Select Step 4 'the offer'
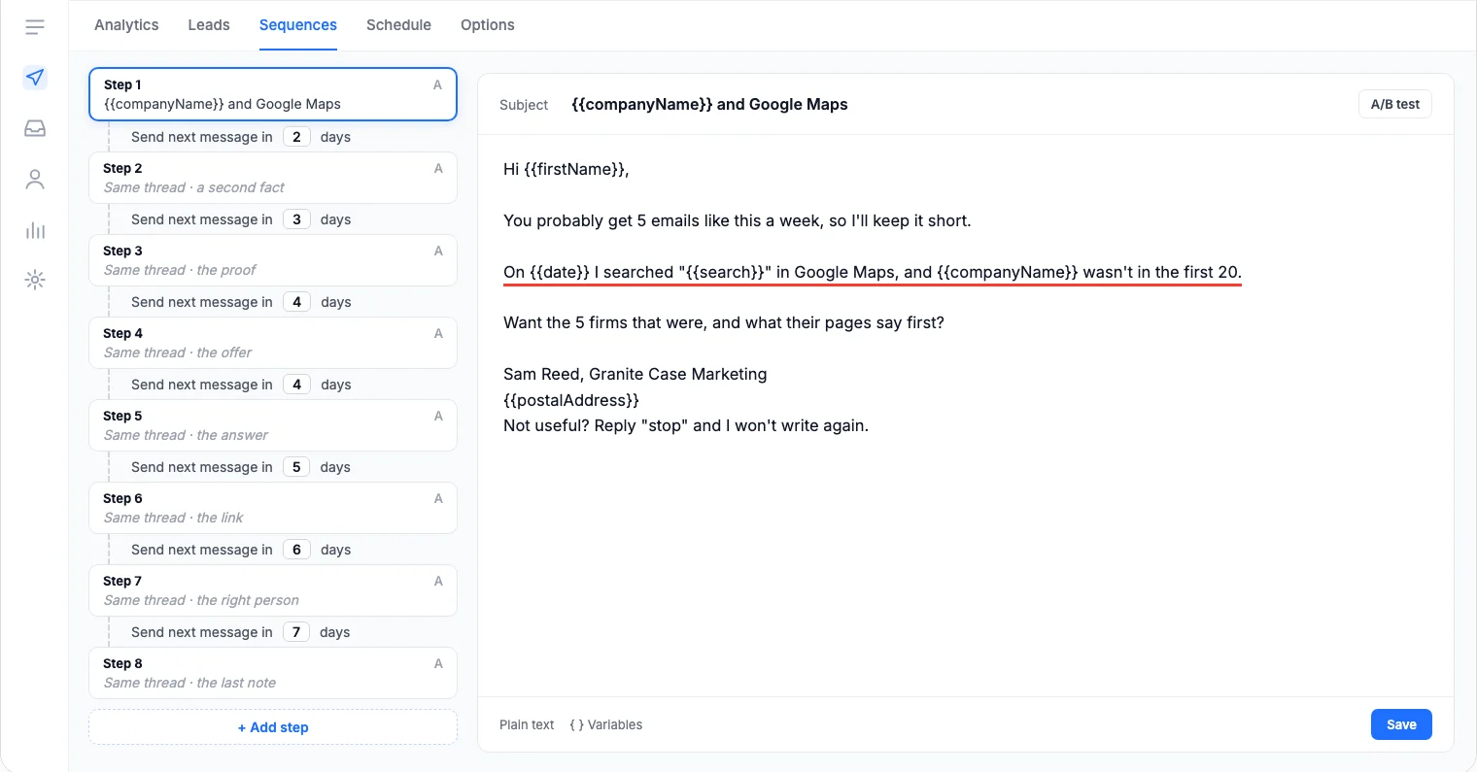Viewport: 1477px width, 772px height. pyautogui.click(x=273, y=343)
